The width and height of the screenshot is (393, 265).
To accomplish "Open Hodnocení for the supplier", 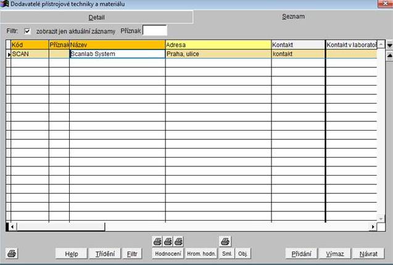I will [x=168, y=254].
